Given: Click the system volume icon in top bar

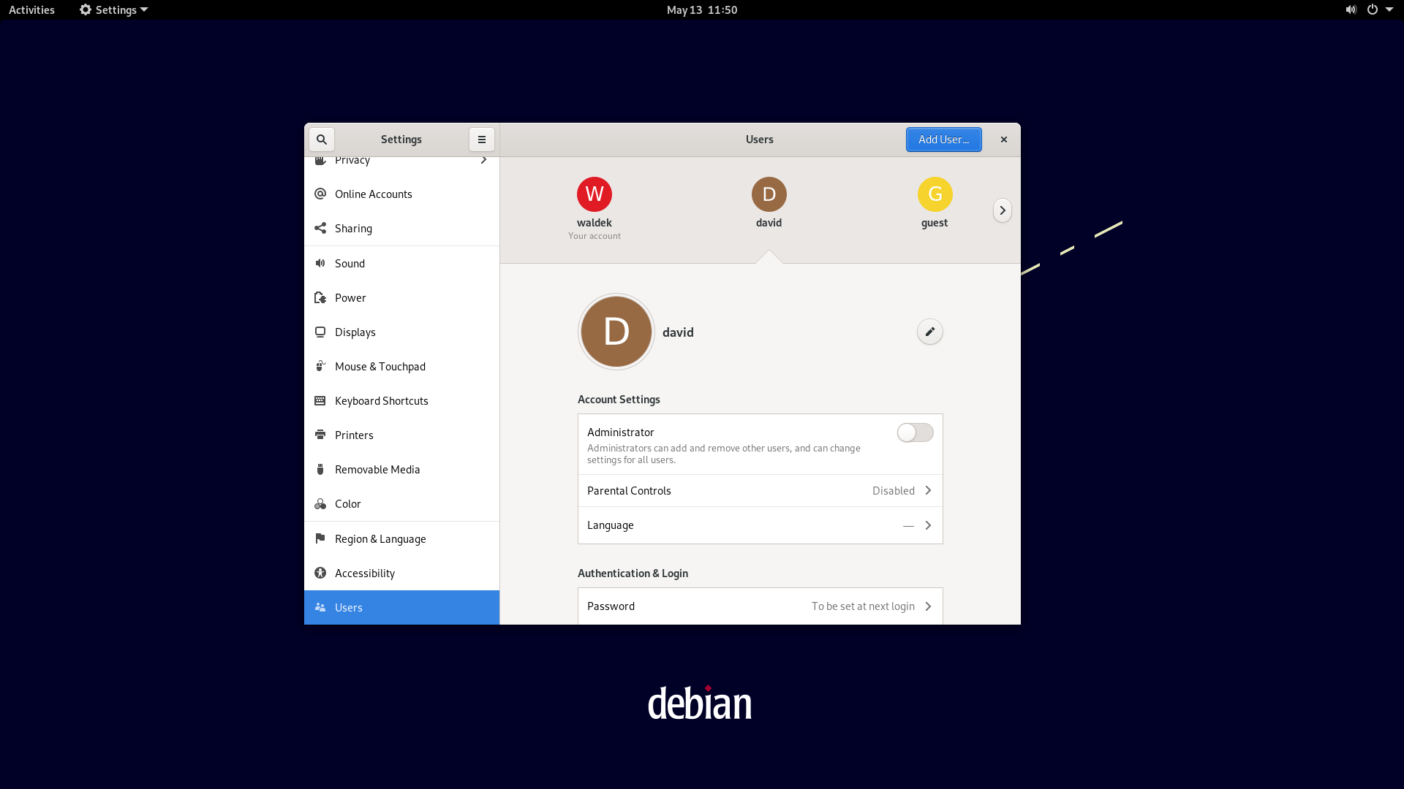Looking at the screenshot, I should click(x=1350, y=9).
